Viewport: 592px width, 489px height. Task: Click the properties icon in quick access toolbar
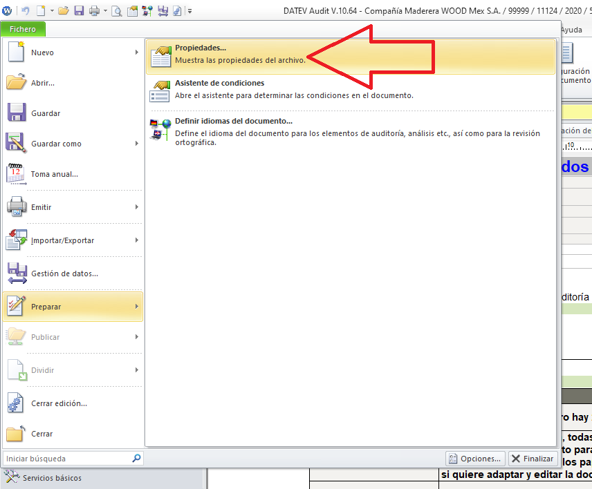[x=132, y=11]
